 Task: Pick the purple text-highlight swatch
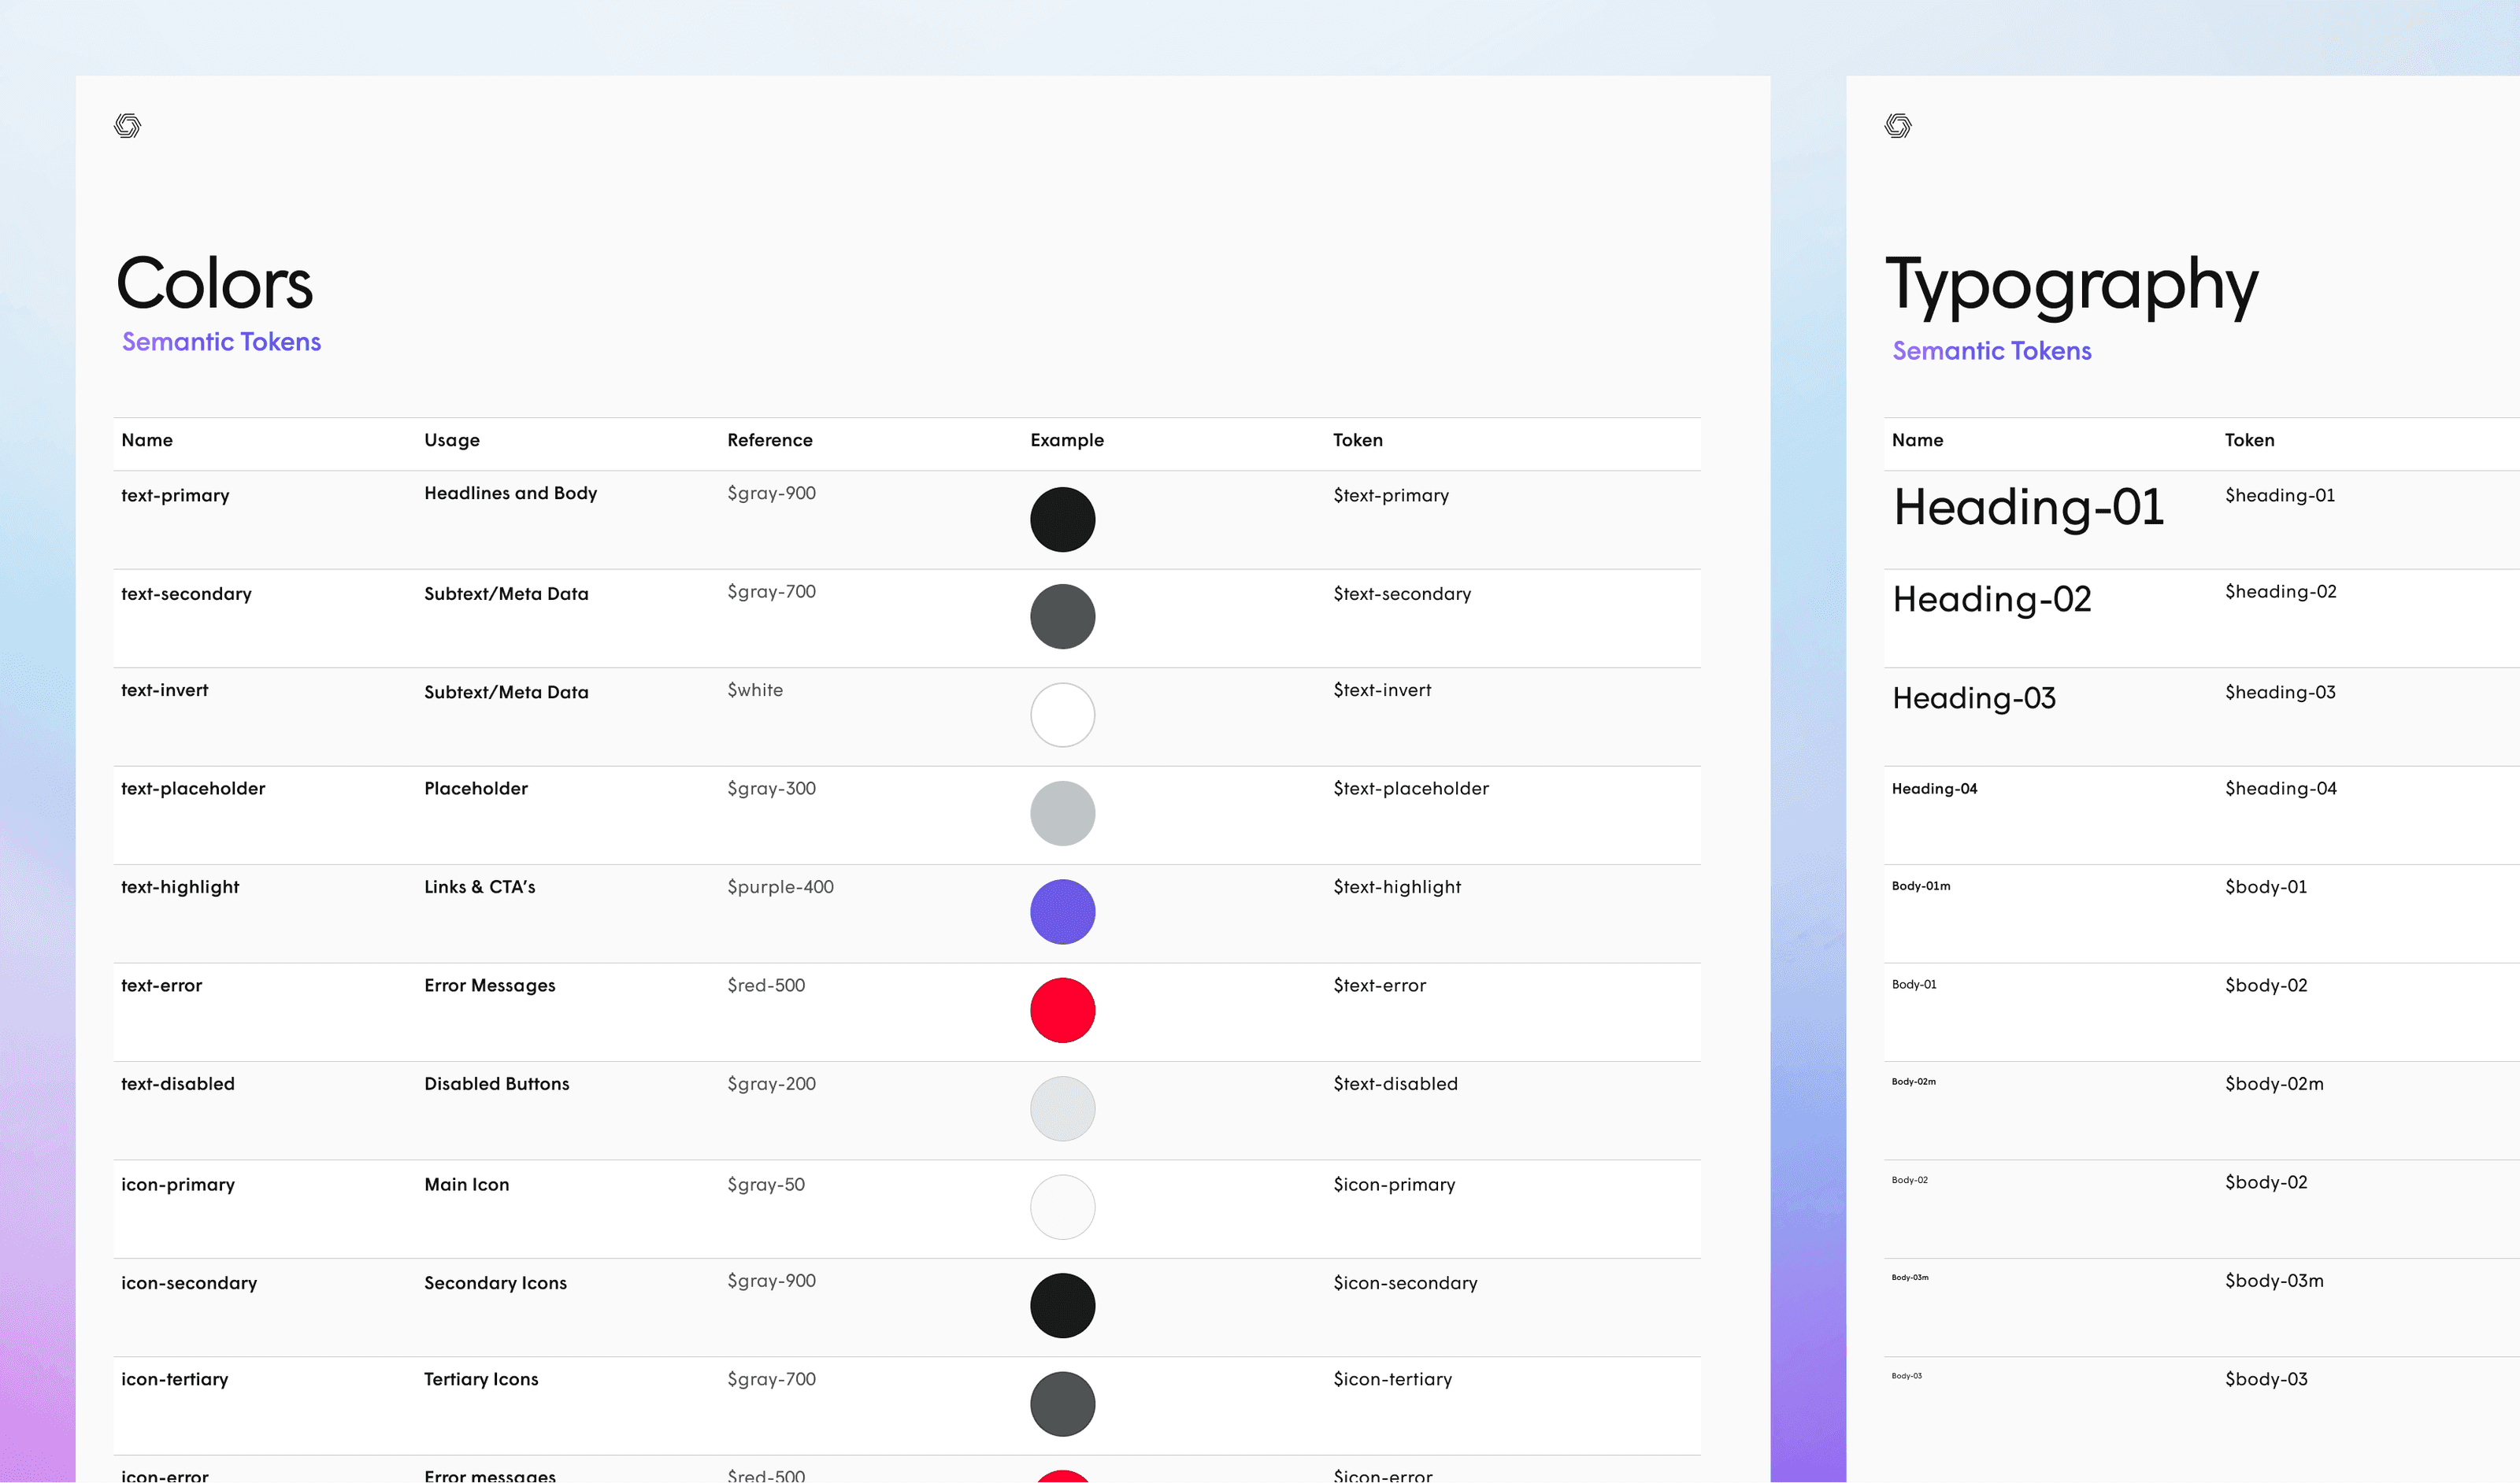click(x=1062, y=912)
